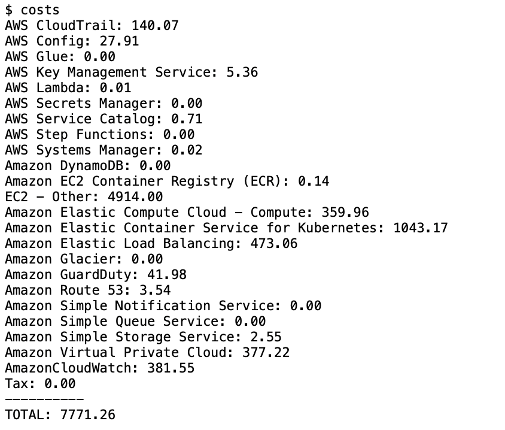
Task: Click the Amazon Virtual Private Cloud line
Action: (147, 353)
